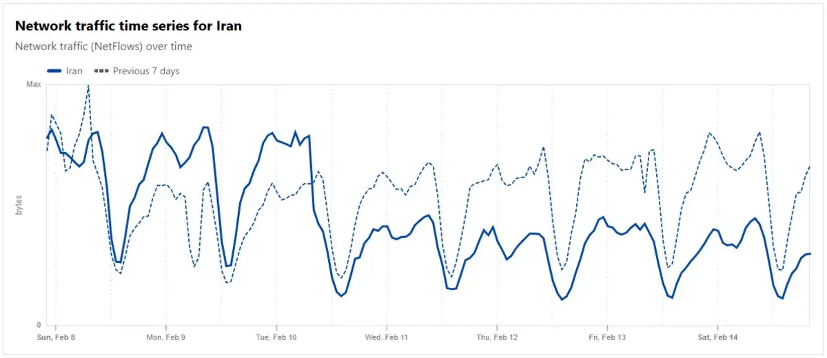827x358 pixels.
Task: Select the Sat, Feb 14 axis label
Action: pyautogui.click(x=717, y=337)
